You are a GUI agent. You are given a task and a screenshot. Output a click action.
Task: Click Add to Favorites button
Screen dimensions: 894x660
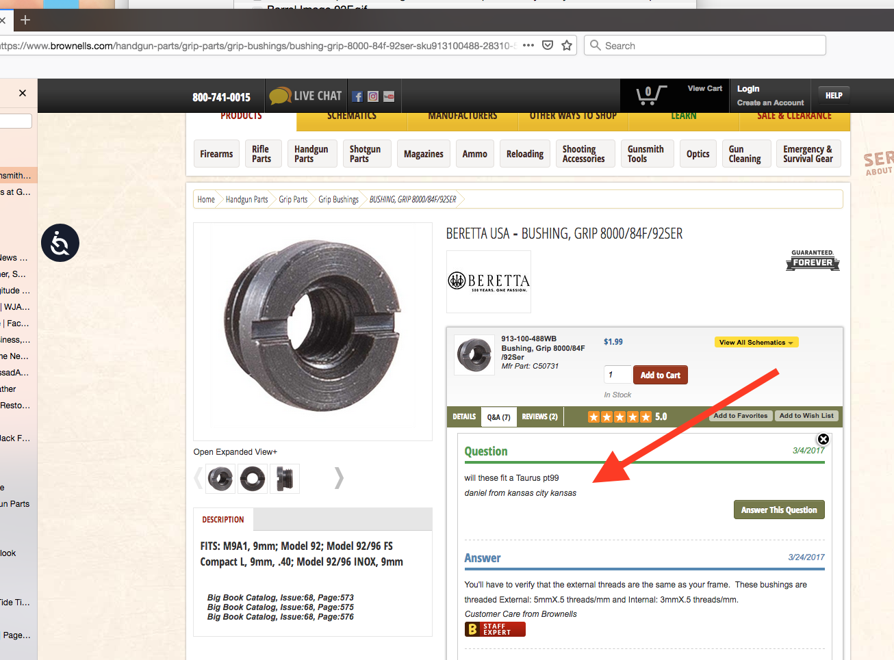point(741,416)
